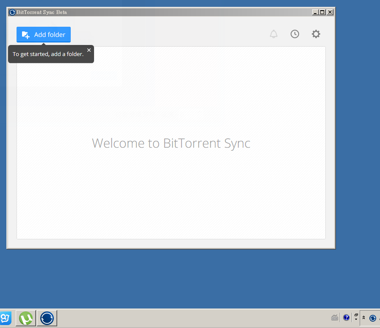Click the BitTorrent Sync title bar icon
Viewport: 380px width, 328px height.
pyautogui.click(x=12, y=12)
